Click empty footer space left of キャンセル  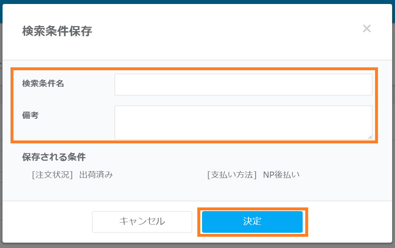[x=47, y=222]
